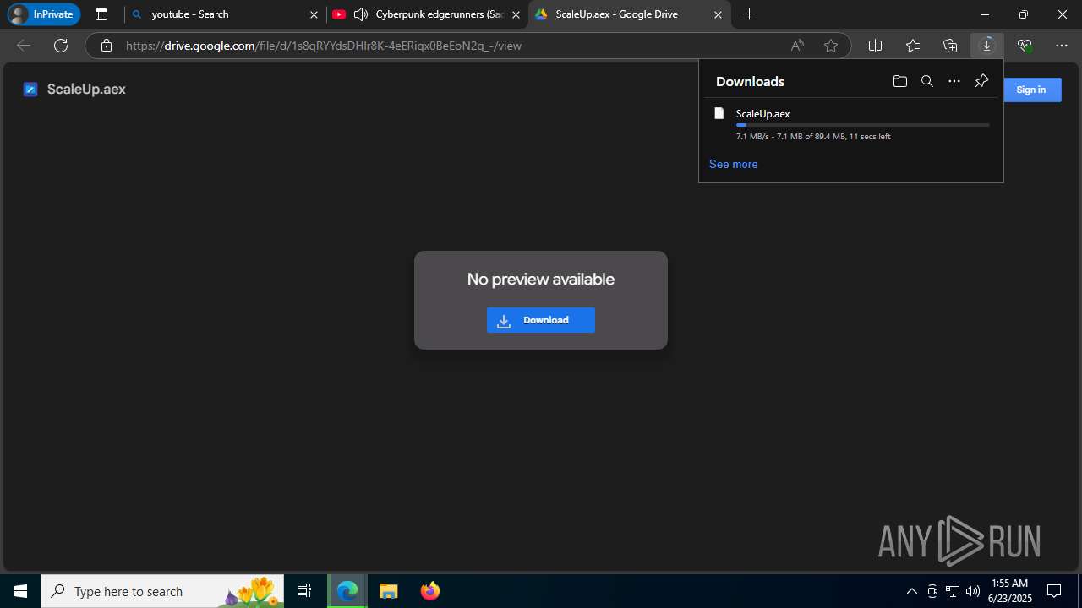Close the Cyberpunk edgerunners tab
Viewport: 1082px width, 608px height.
516,14
